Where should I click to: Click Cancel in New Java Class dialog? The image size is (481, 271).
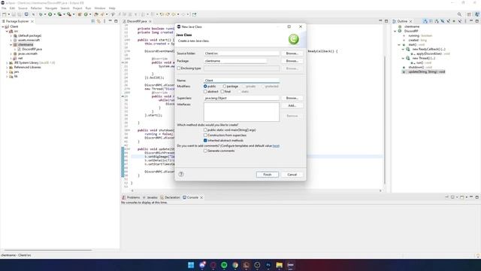[292, 175]
